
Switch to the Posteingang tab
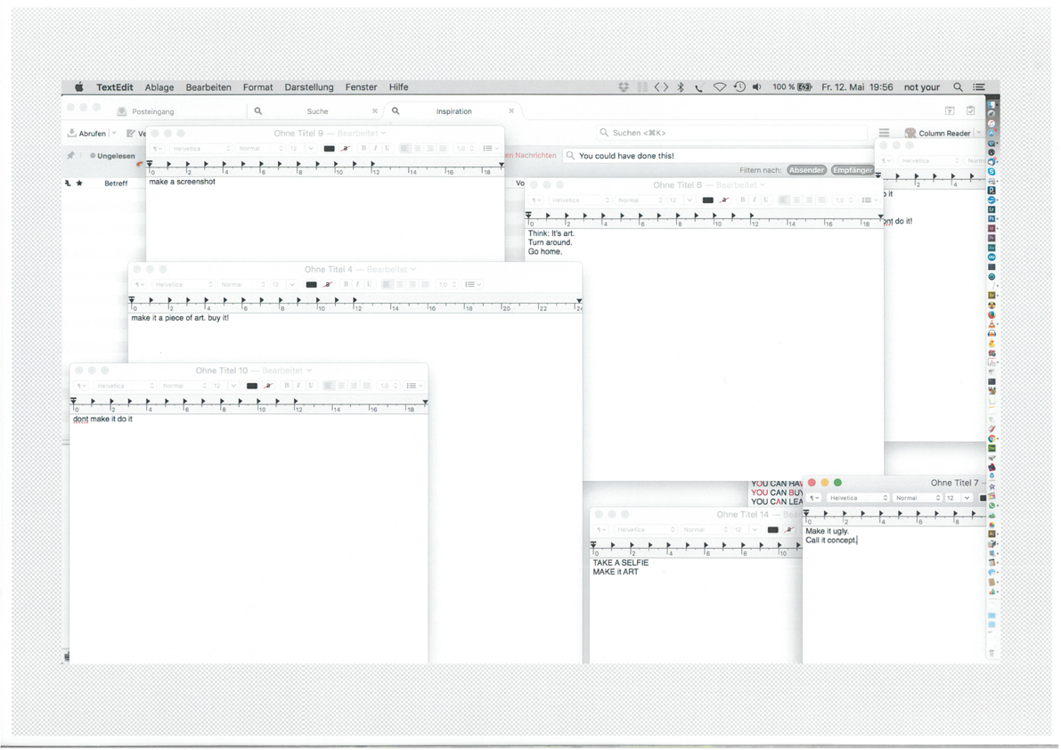click(152, 111)
